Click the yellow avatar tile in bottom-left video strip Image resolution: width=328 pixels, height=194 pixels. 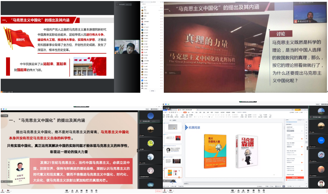tap(151, 143)
